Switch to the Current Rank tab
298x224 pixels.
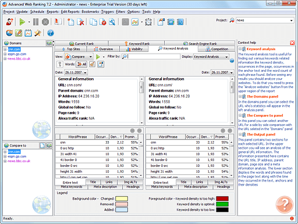pos(81,44)
